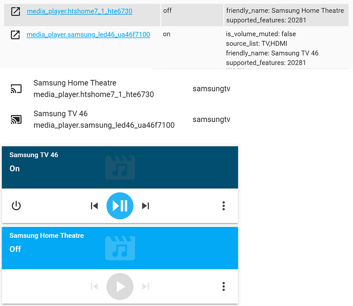353x306 pixels.
Task: Open media_player.htshome7_1_hte6730 in new window
Action: click(x=15, y=11)
